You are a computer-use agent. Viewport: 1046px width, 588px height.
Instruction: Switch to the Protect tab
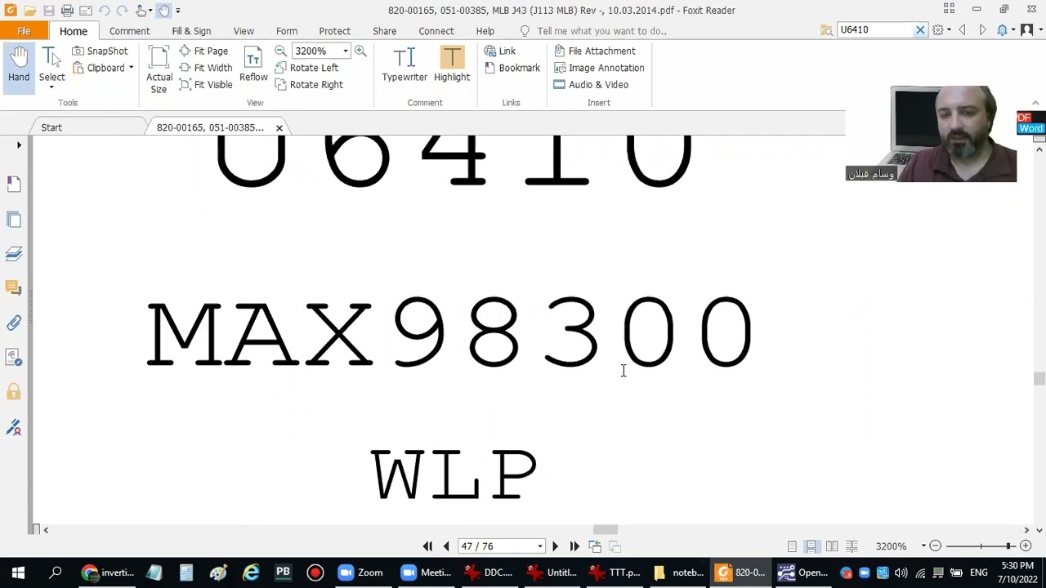click(x=334, y=31)
